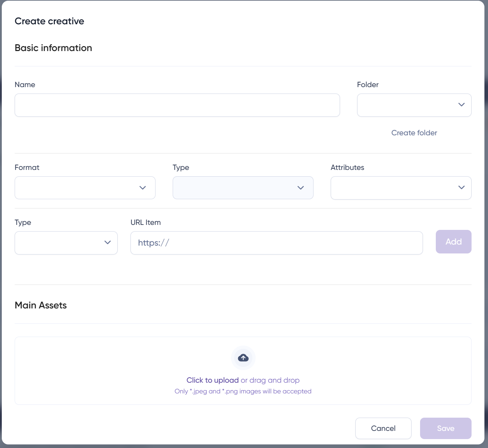
Task: Click the Create creative dialog title
Action: pos(49,21)
